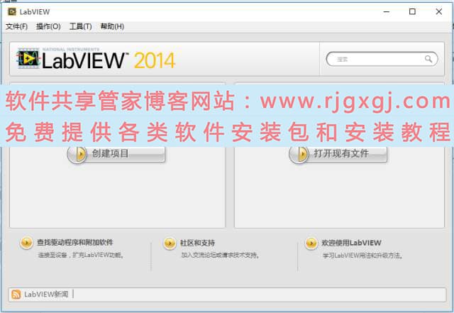Click the LabVIEW新闻 RSS feed icon
The image size is (454, 313).
tap(16, 294)
